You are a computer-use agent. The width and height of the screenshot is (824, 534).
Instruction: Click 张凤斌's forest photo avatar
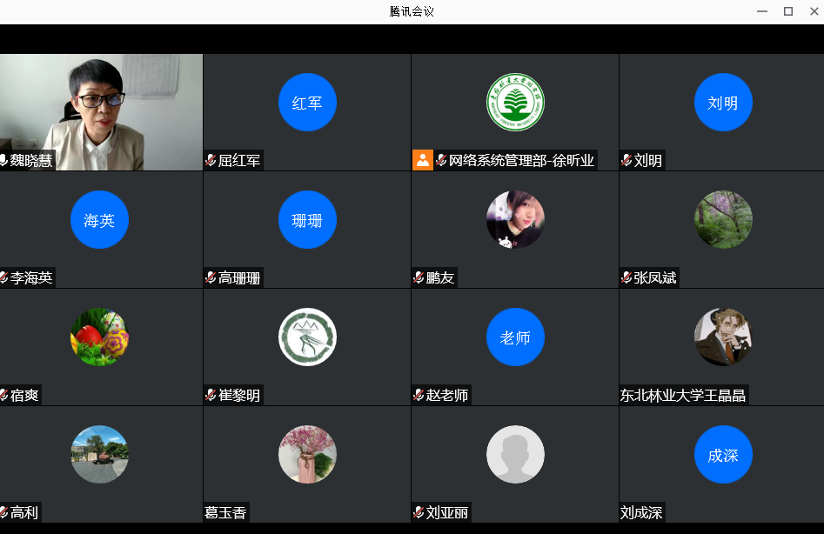(723, 220)
